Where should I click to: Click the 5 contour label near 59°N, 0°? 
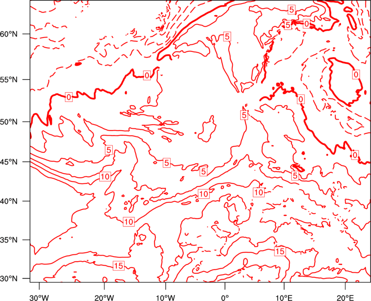point(227,37)
